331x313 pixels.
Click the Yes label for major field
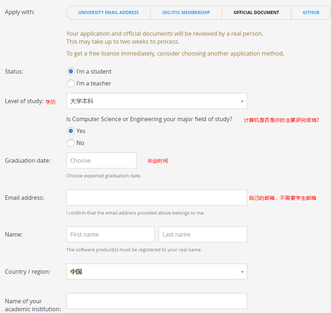(x=81, y=131)
